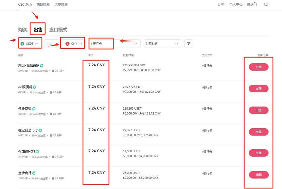Click the amount input field
The height and width of the screenshot is (189, 282).
52,44
